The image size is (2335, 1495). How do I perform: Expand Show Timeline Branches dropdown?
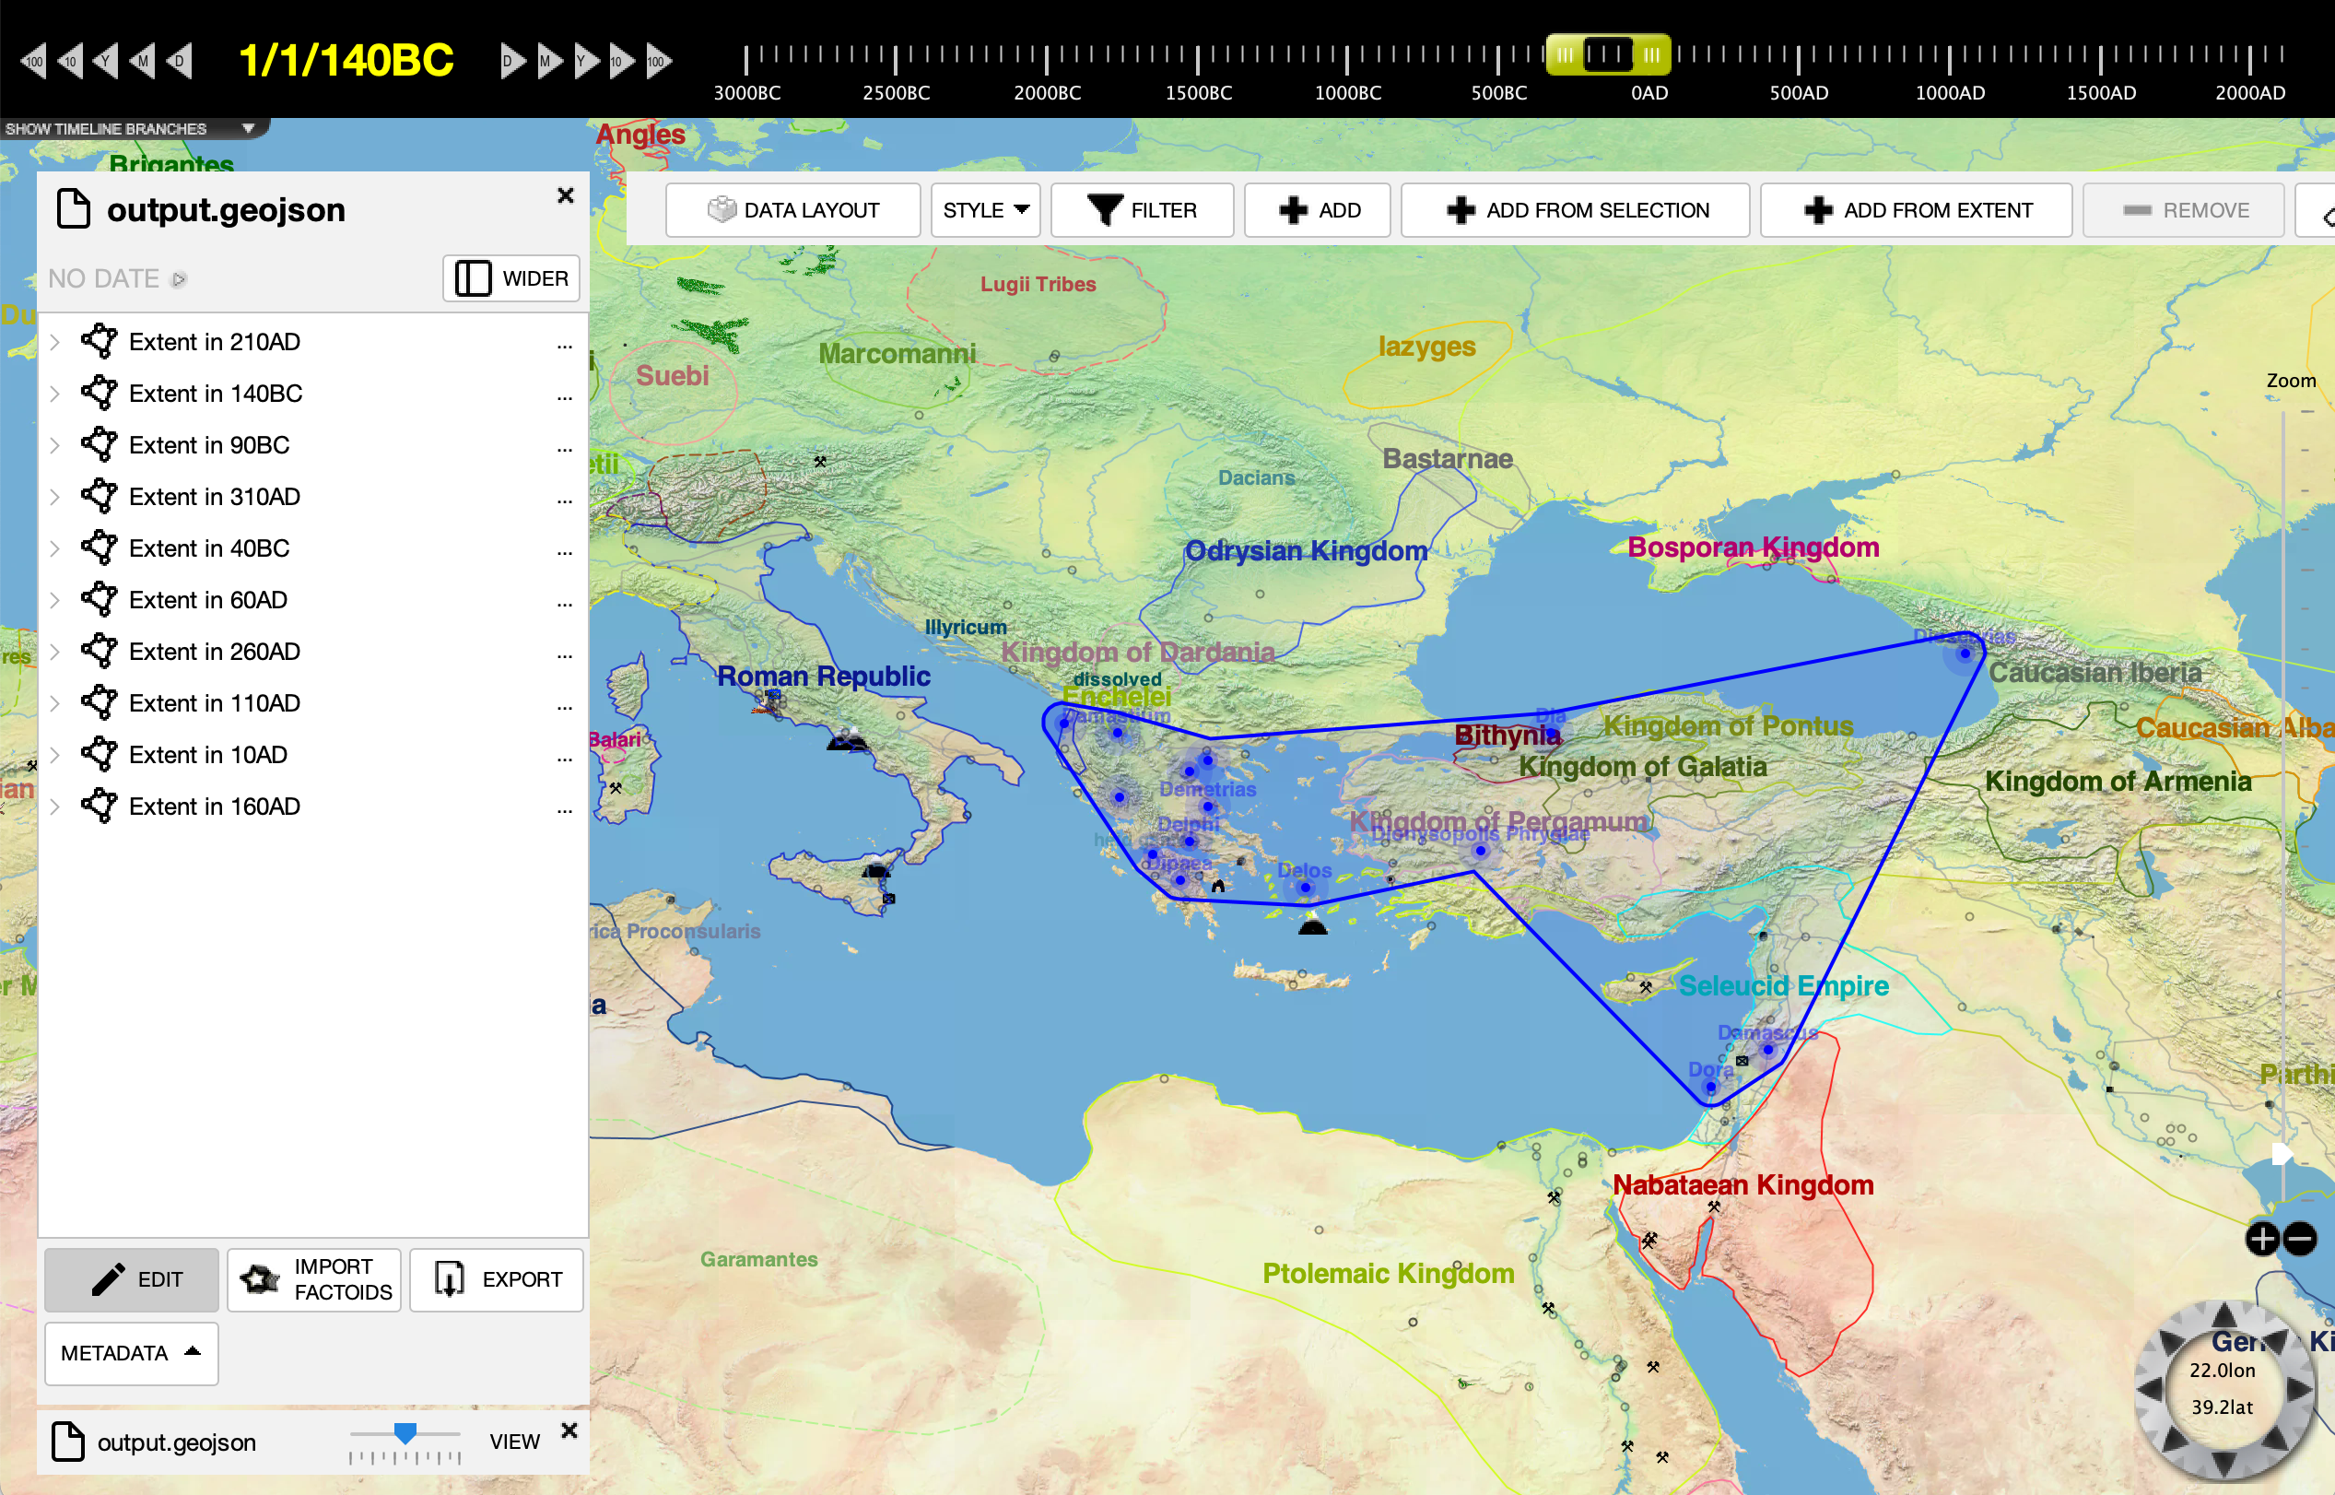coord(249,128)
